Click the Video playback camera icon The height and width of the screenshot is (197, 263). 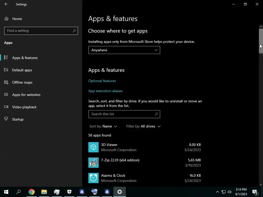6,107
